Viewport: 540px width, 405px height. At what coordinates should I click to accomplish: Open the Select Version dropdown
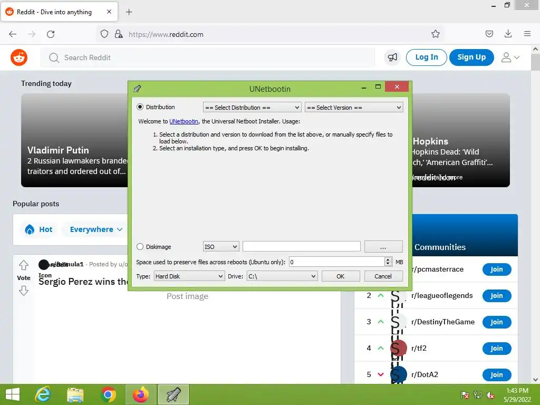[354, 108]
